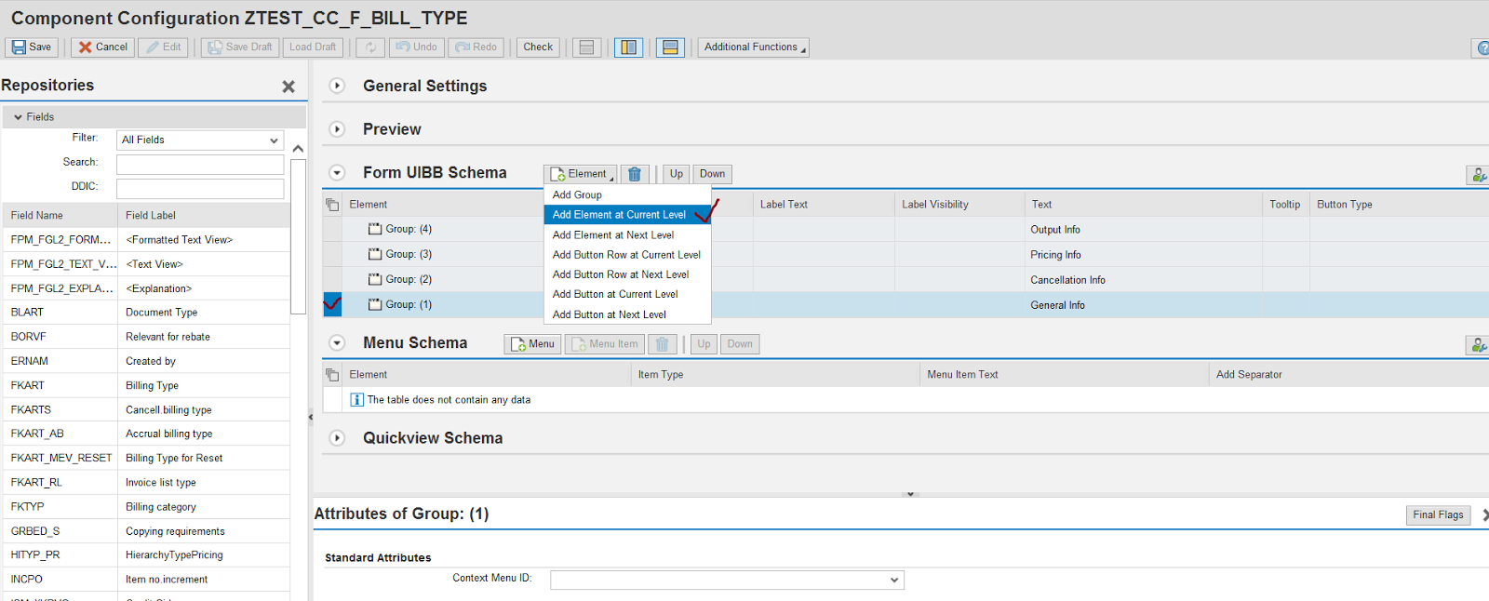Deselect the Group: (1) row selector
This screenshot has height=601, width=1489.
(332, 304)
